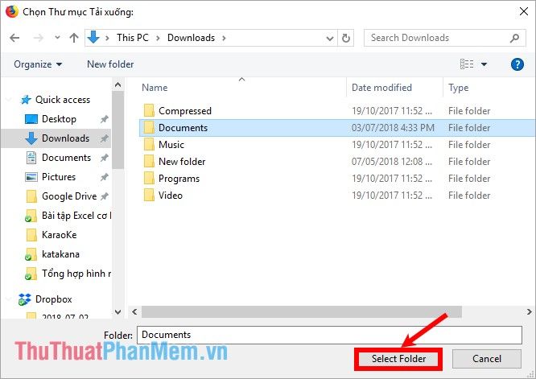Collapse the Dropbox tree node
This screenshot has height=379, width=536.
click(x=9, y=299)
